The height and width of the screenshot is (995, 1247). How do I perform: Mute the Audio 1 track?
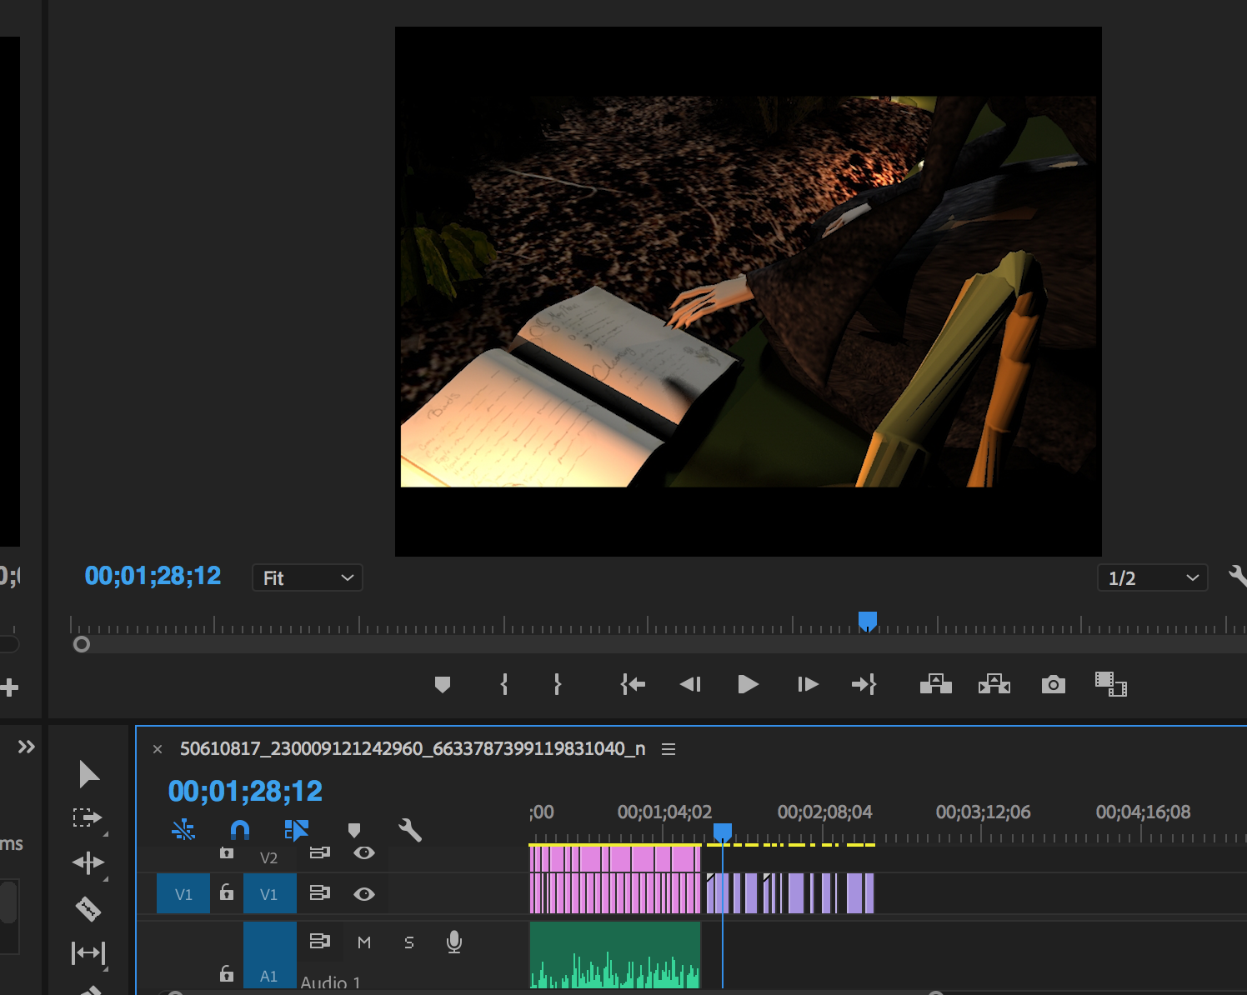364,942
